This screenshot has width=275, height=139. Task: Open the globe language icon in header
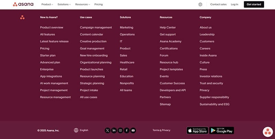(x=200, y=4)
